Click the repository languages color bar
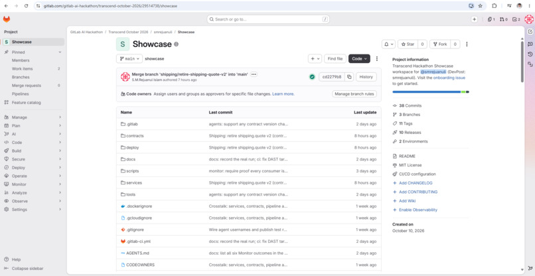The width and height of the screenshot is (535, 276). tap(431, 92)
